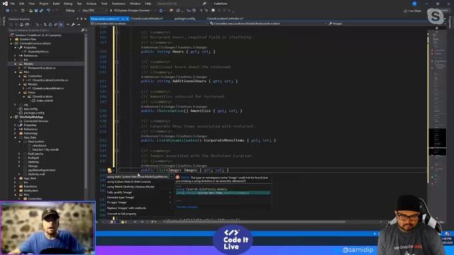Image resolution: width=454 pixels, height=255 pixels.
Task: Pin the Solution Explorer panel
Action: click(82, 19)
